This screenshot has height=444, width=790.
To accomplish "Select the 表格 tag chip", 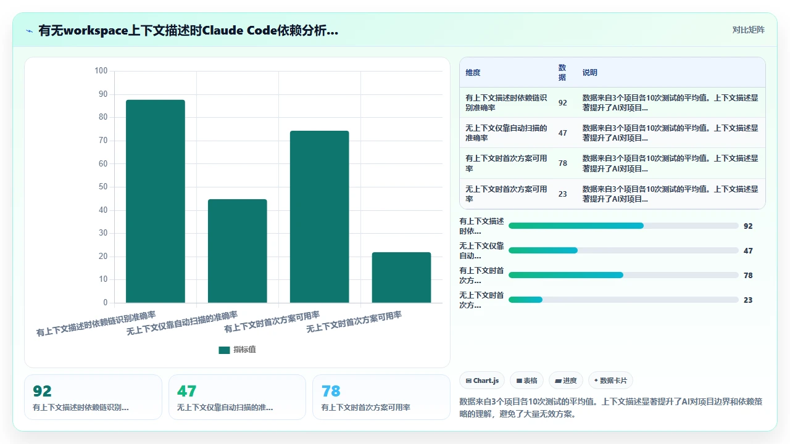I will pos(526,380).
